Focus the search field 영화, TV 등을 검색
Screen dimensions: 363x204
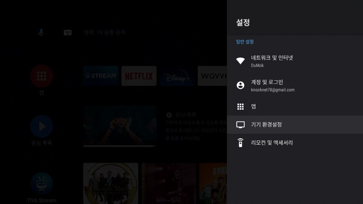104,32
